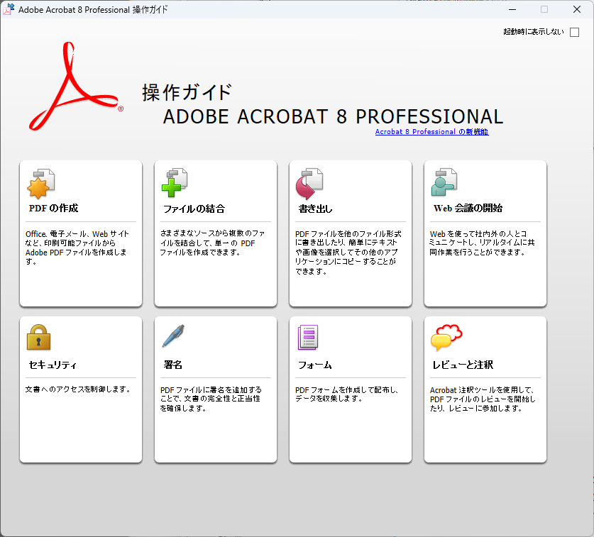This screenshot has width=594, height=537.
Task: Open the 署名 heading
Action: (x=172, y=365)
